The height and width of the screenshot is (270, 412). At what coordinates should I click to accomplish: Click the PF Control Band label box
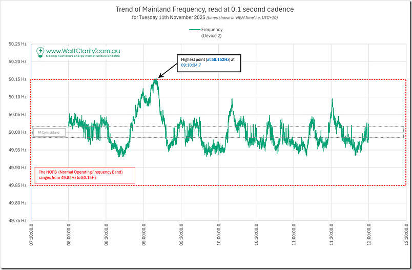[48, 133]
